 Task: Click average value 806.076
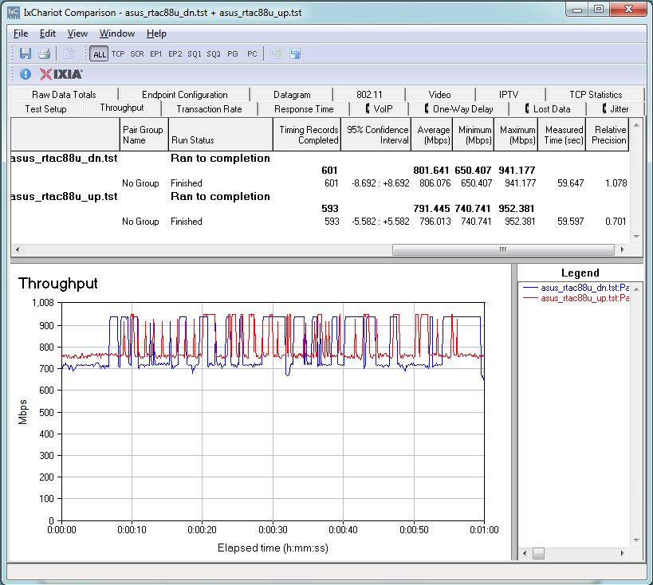(435, 183)
